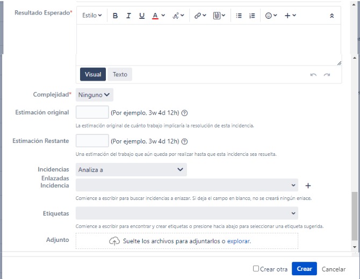Image resolution: width=360 pixels, height=279 pixels.
Task: Click the dialog vertical scrollbar thumb
Action: (355, 216)
